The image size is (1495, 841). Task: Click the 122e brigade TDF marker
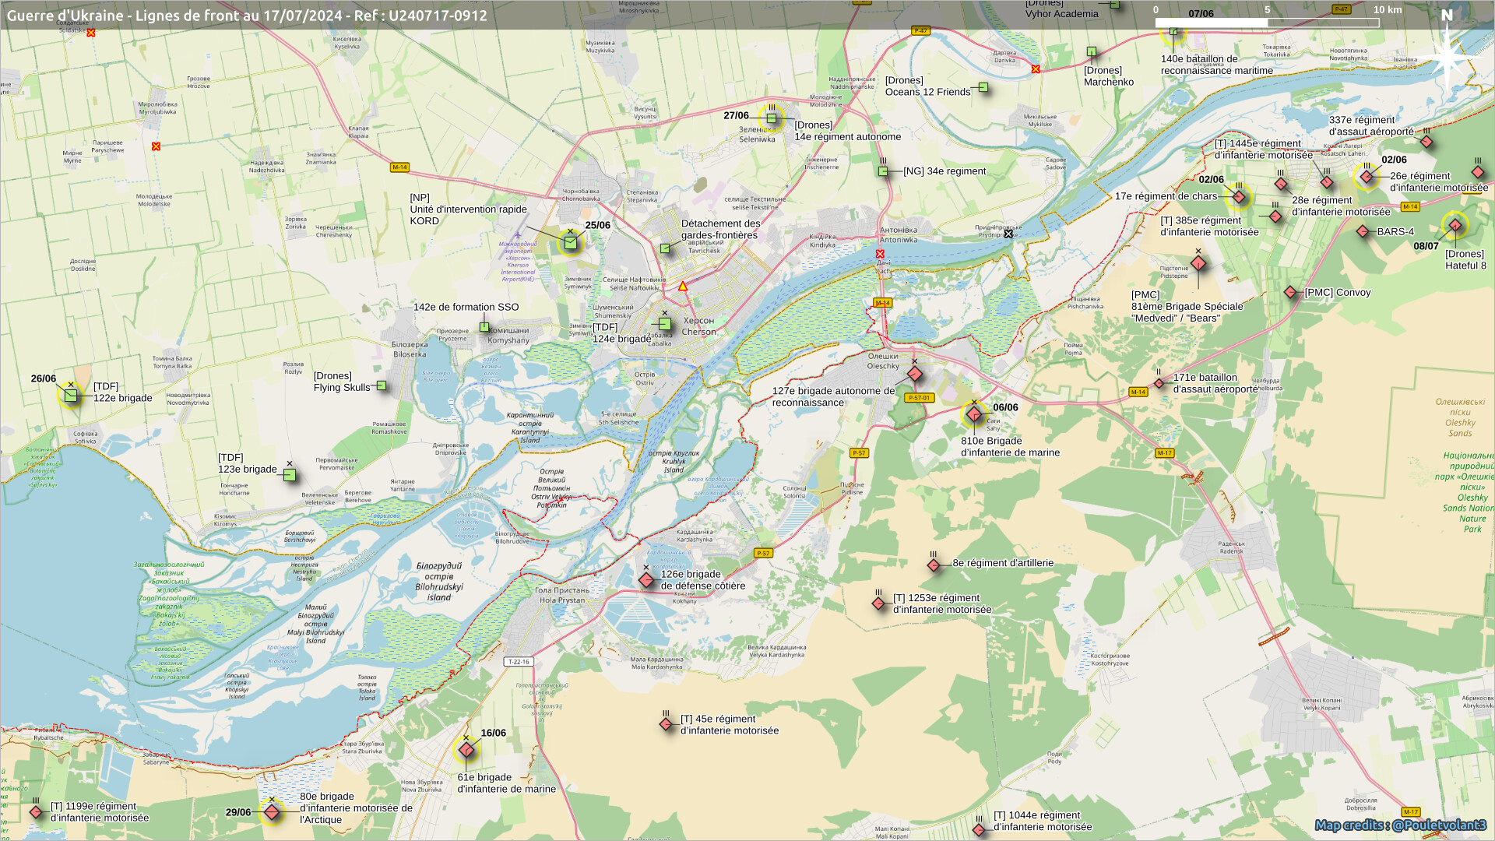click(x=71, y=396)
